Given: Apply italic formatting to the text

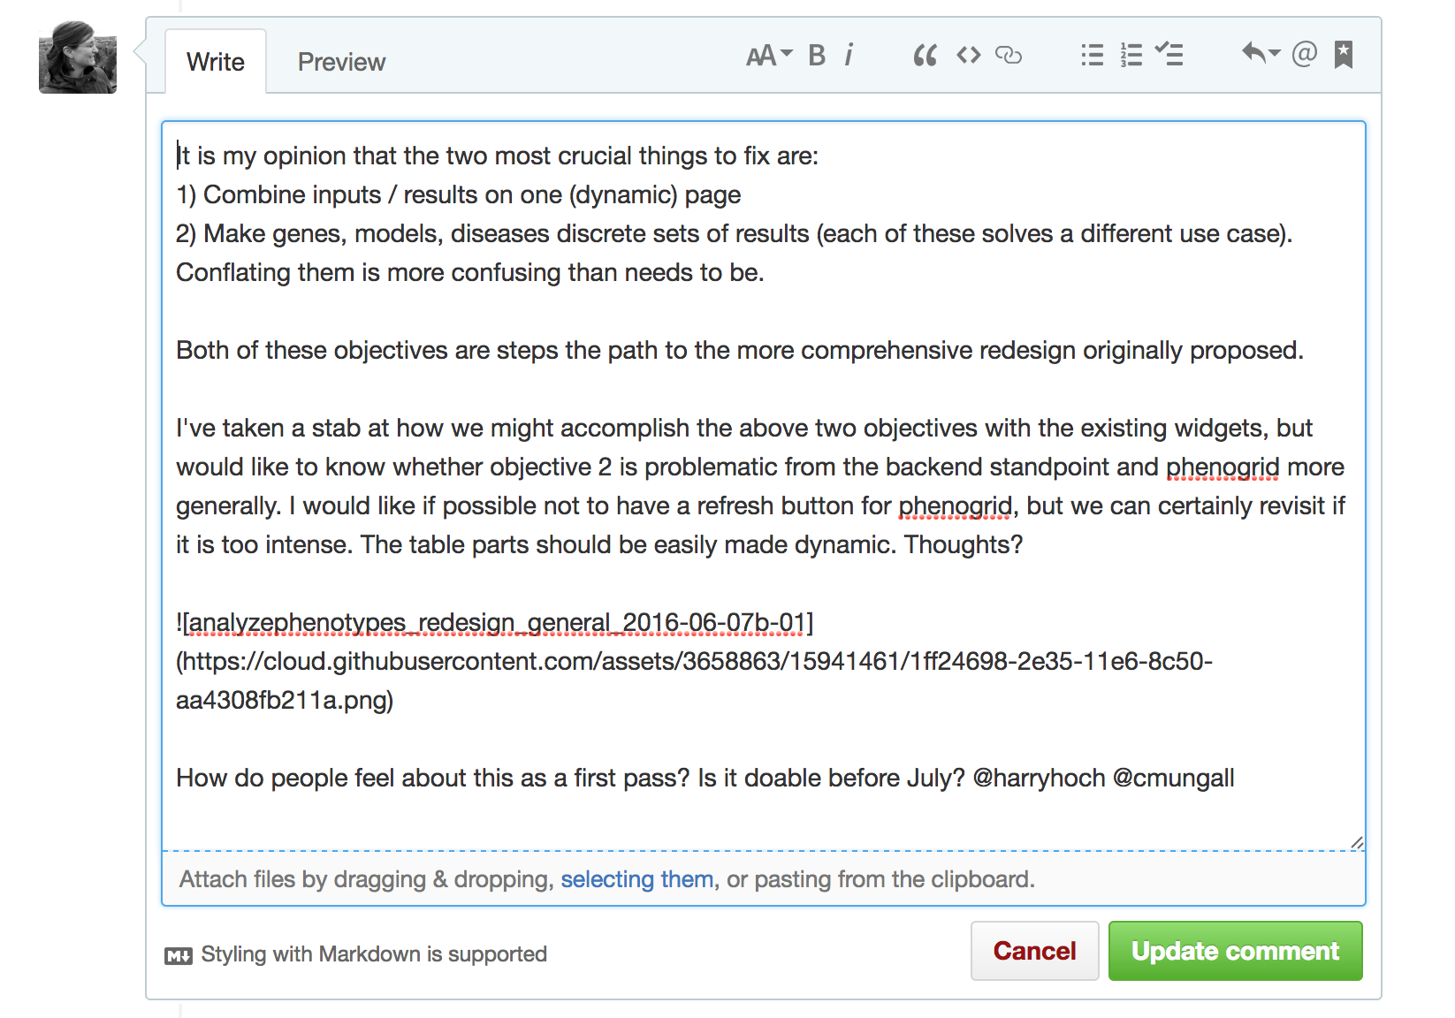Looking at the screenshot, I should coord(849,56).
